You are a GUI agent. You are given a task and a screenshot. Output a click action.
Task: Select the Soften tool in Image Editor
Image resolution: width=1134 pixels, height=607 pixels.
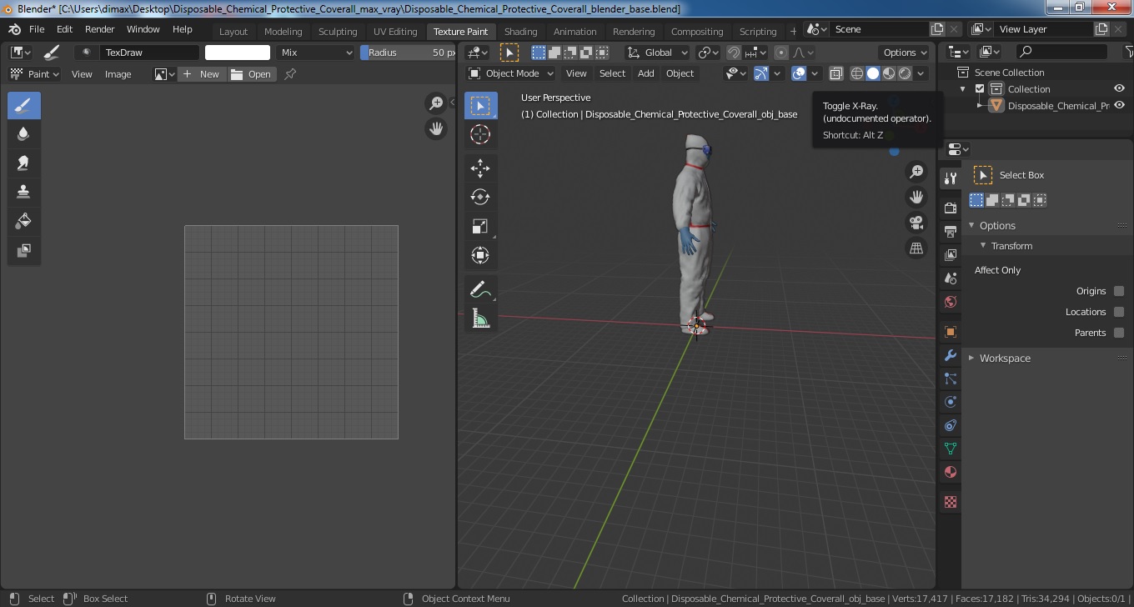pyautogui.click(x=24, y=134)
